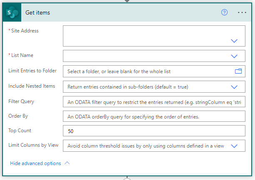Open the three-dot more options menu
Viewport: 255px width, 180px height.
[242, 12]
